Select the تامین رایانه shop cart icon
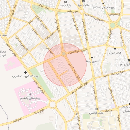Viewport: 130px width, 130px height. click(x=92, y=57)
